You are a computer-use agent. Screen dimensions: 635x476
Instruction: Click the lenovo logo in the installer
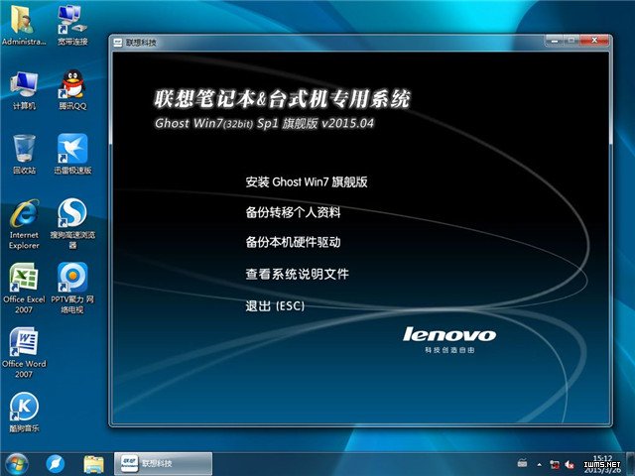coord(449,335)
